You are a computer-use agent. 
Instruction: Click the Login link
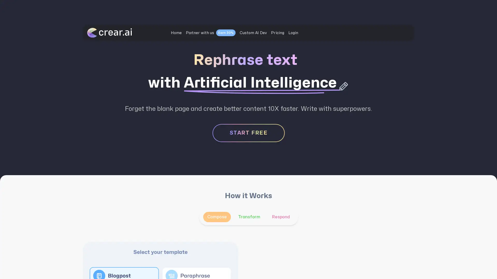(293, 32)
